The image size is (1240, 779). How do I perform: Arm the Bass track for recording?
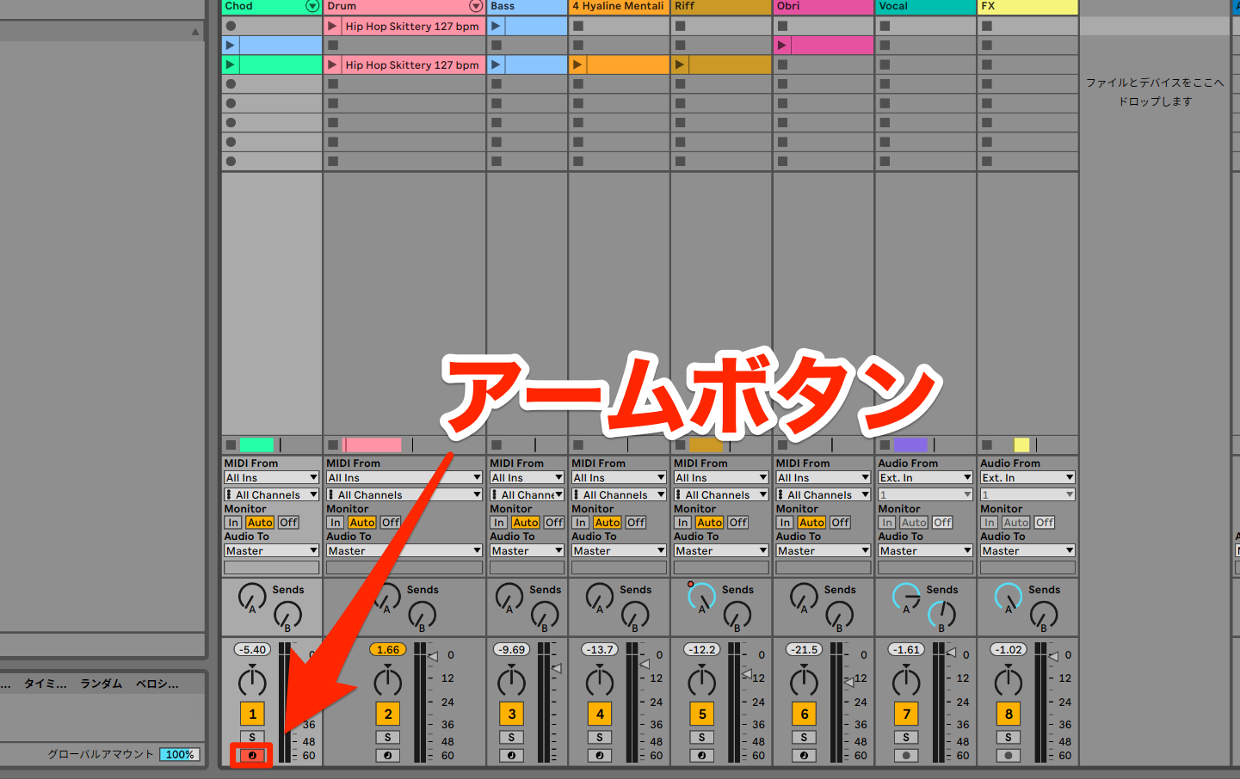[511, 756]
